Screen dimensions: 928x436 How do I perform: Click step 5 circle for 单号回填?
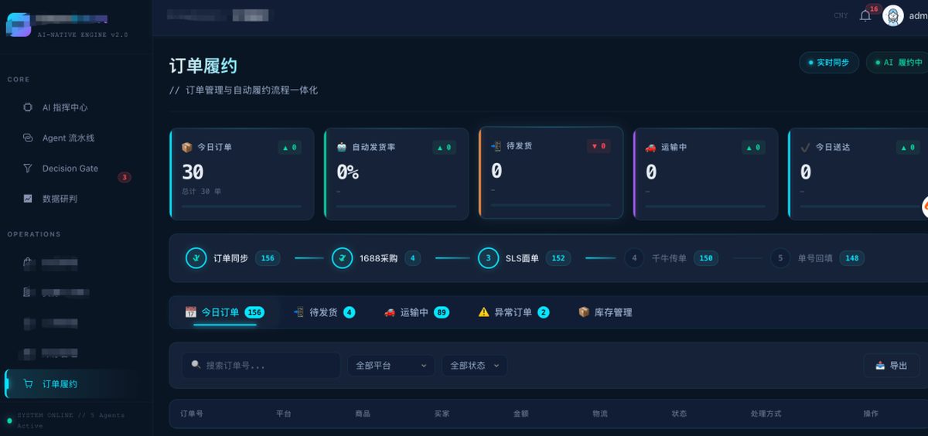[780, 258]
